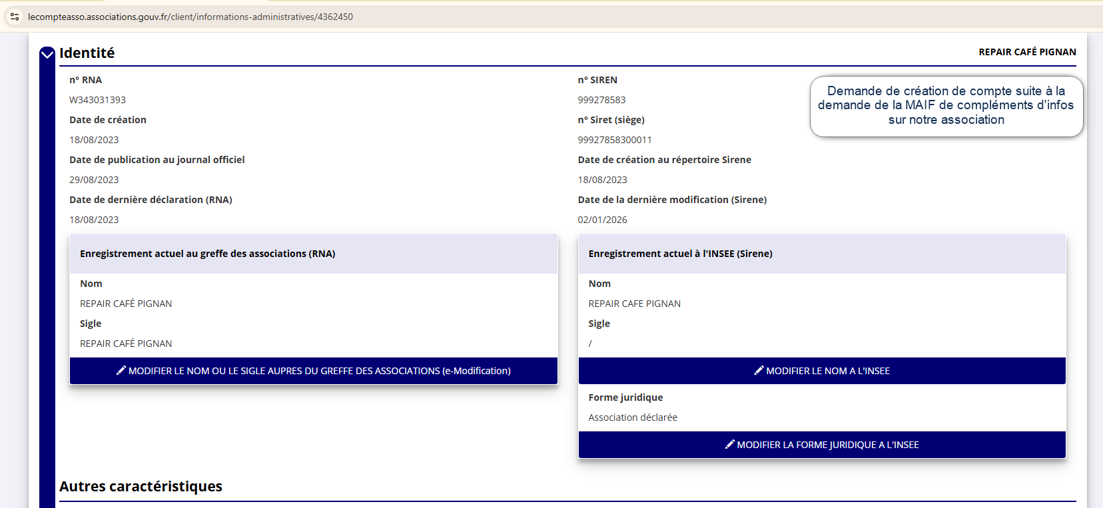Viewport: 1103px width, 508px height.
Task: Click the site information icon in address bar
Action: click(15, 17)
